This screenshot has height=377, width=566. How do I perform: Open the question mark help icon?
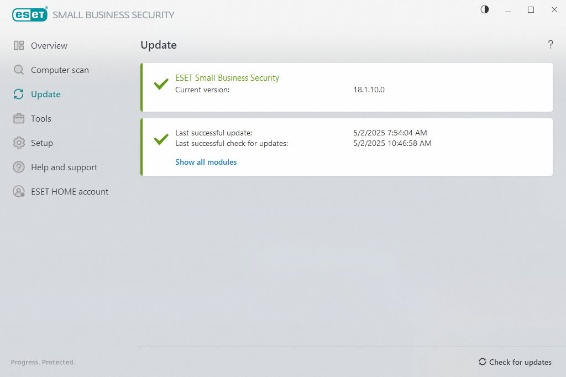click(551, 45)
